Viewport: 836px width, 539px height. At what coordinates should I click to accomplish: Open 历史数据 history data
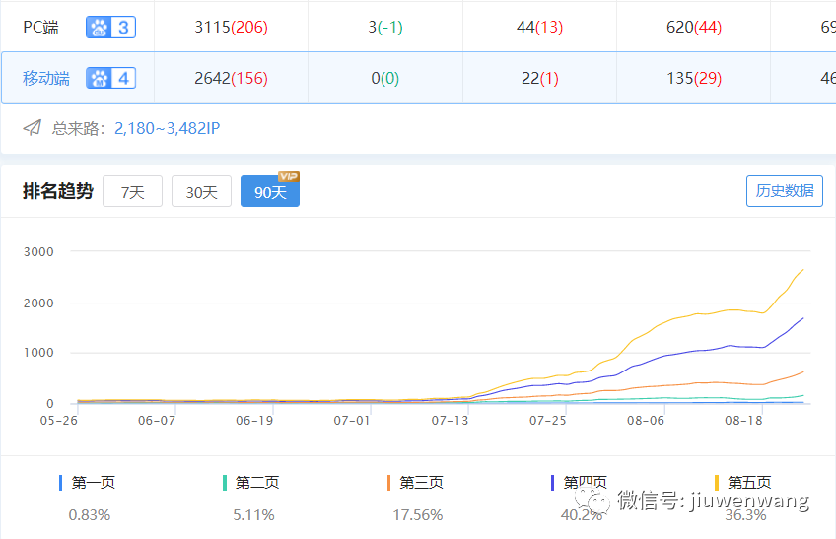coord(785,191)
